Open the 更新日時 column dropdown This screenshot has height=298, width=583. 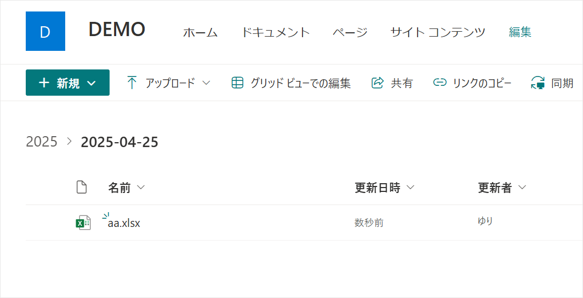pyautogui.click(x=410, y=188)
